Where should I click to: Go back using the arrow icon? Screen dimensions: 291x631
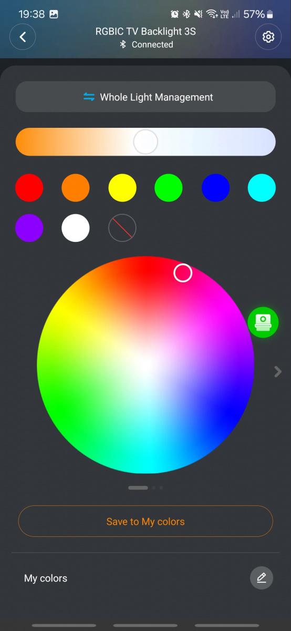[x=23, y=37]
